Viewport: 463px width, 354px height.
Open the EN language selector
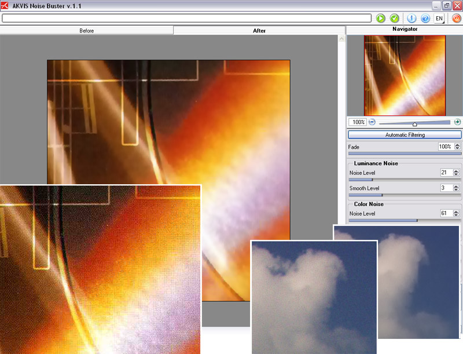click(x=439, y=19)
